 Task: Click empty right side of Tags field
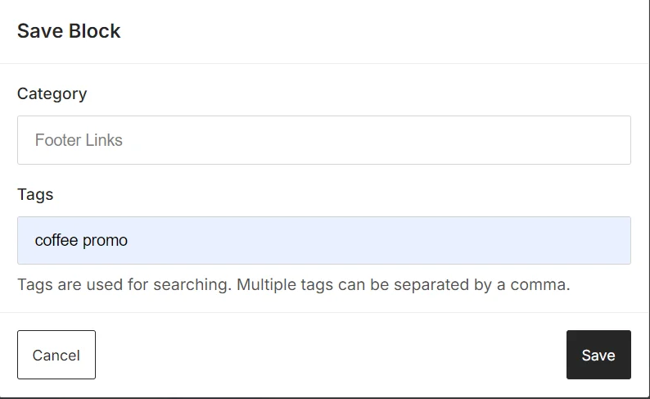coord(491,241)
